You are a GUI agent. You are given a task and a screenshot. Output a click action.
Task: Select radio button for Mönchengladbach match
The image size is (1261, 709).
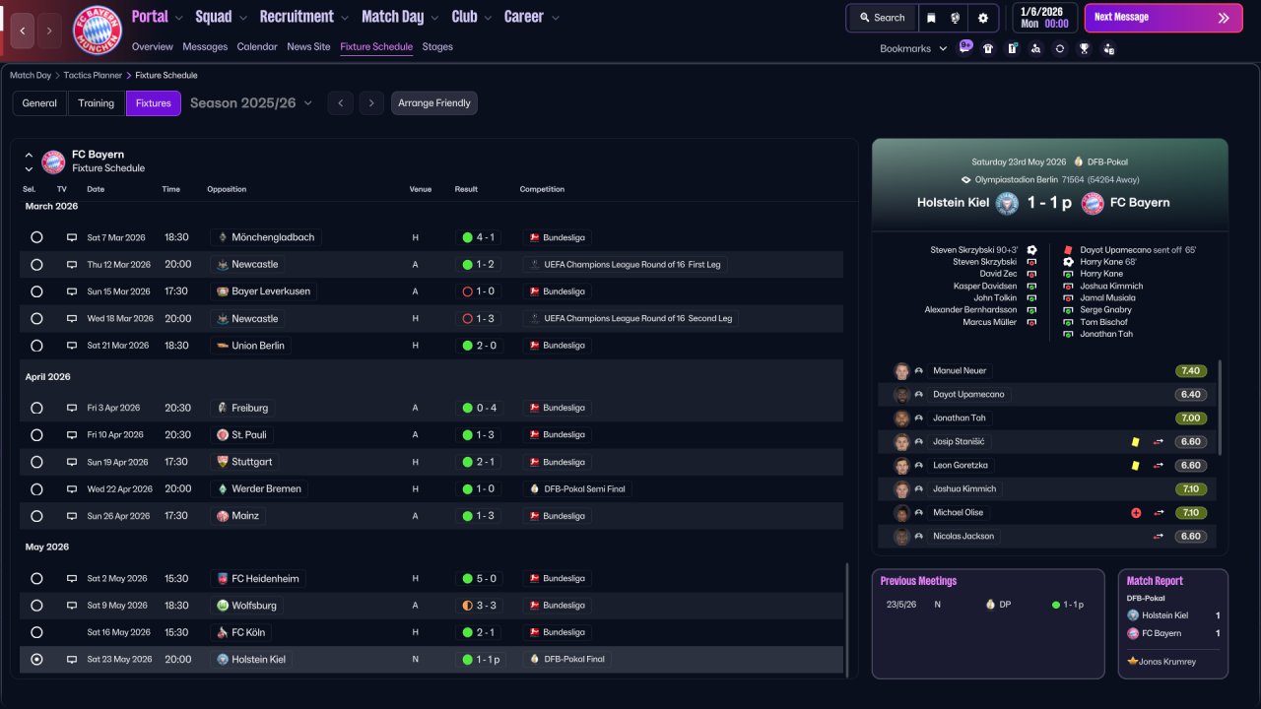pyautogui.click(x=36, y=237)
